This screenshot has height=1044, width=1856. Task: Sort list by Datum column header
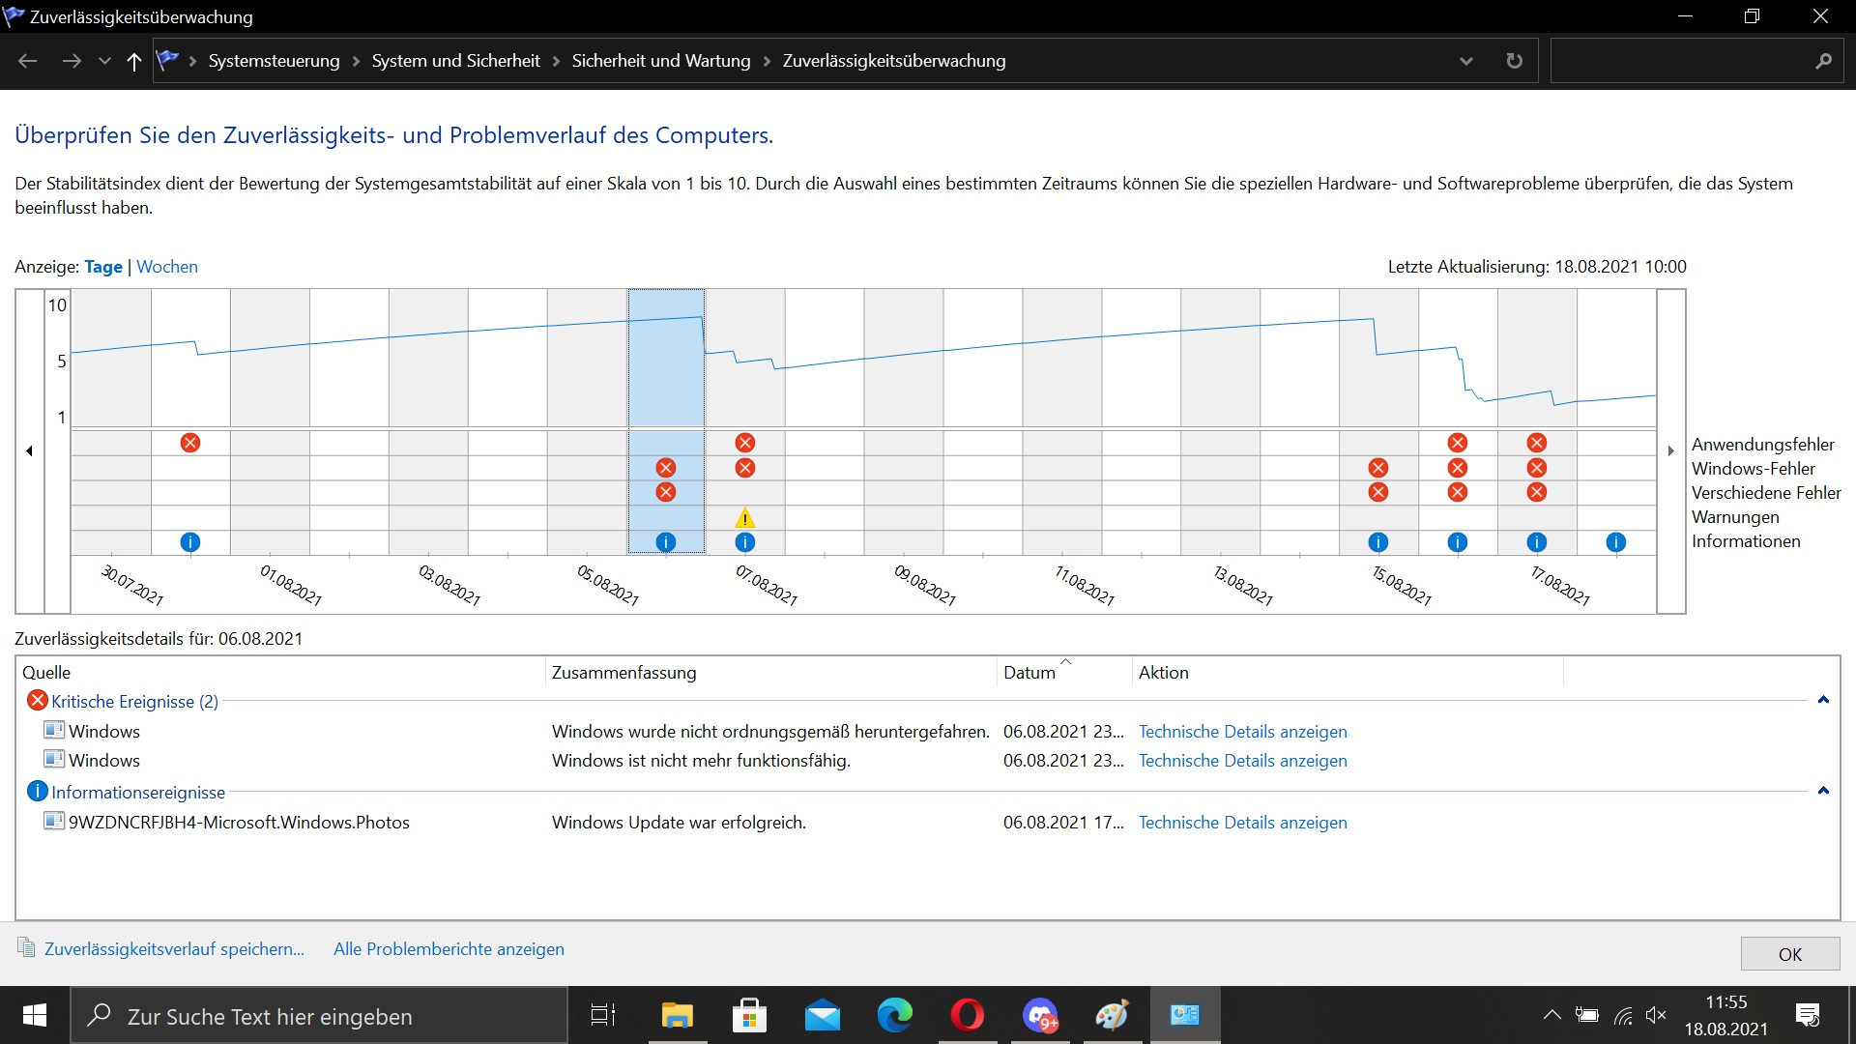click(1029, 673)
